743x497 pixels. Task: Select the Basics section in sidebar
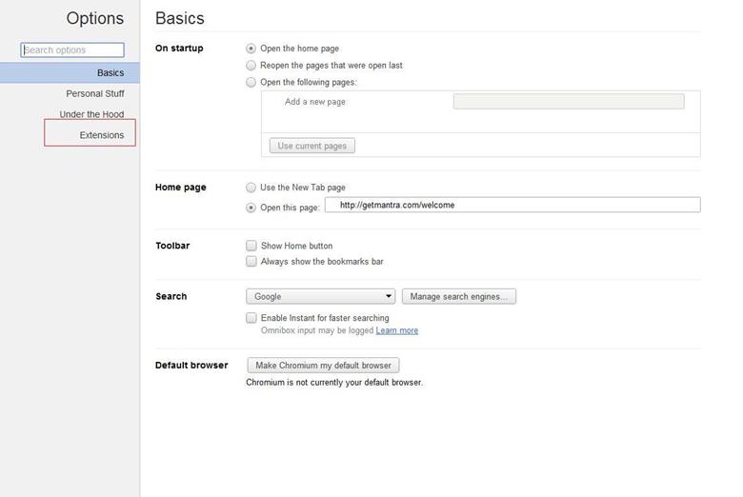[110, 73]
